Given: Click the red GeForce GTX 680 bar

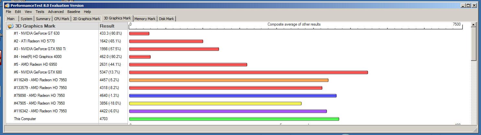Looking at the screenshot, I should pos(248,72).
